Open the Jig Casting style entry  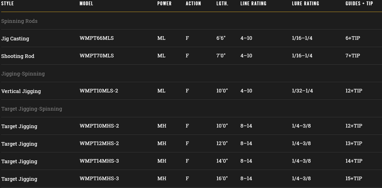pyautogui.click(x=15, y=39)
